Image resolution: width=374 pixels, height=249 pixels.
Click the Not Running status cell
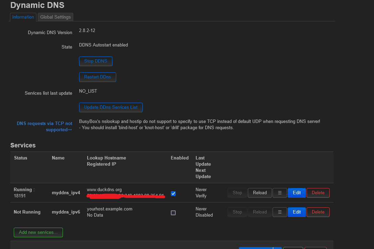click(27, 212)
